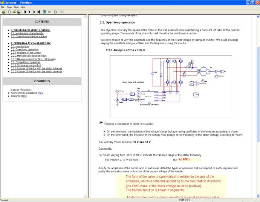Restore down the PsimBook window
The image size is (260, 202).
pyautogui.click(x=253, y=3)
